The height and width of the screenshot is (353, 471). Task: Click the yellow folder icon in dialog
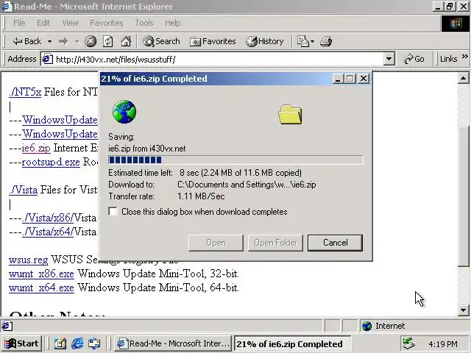click(x=290, y=115)
